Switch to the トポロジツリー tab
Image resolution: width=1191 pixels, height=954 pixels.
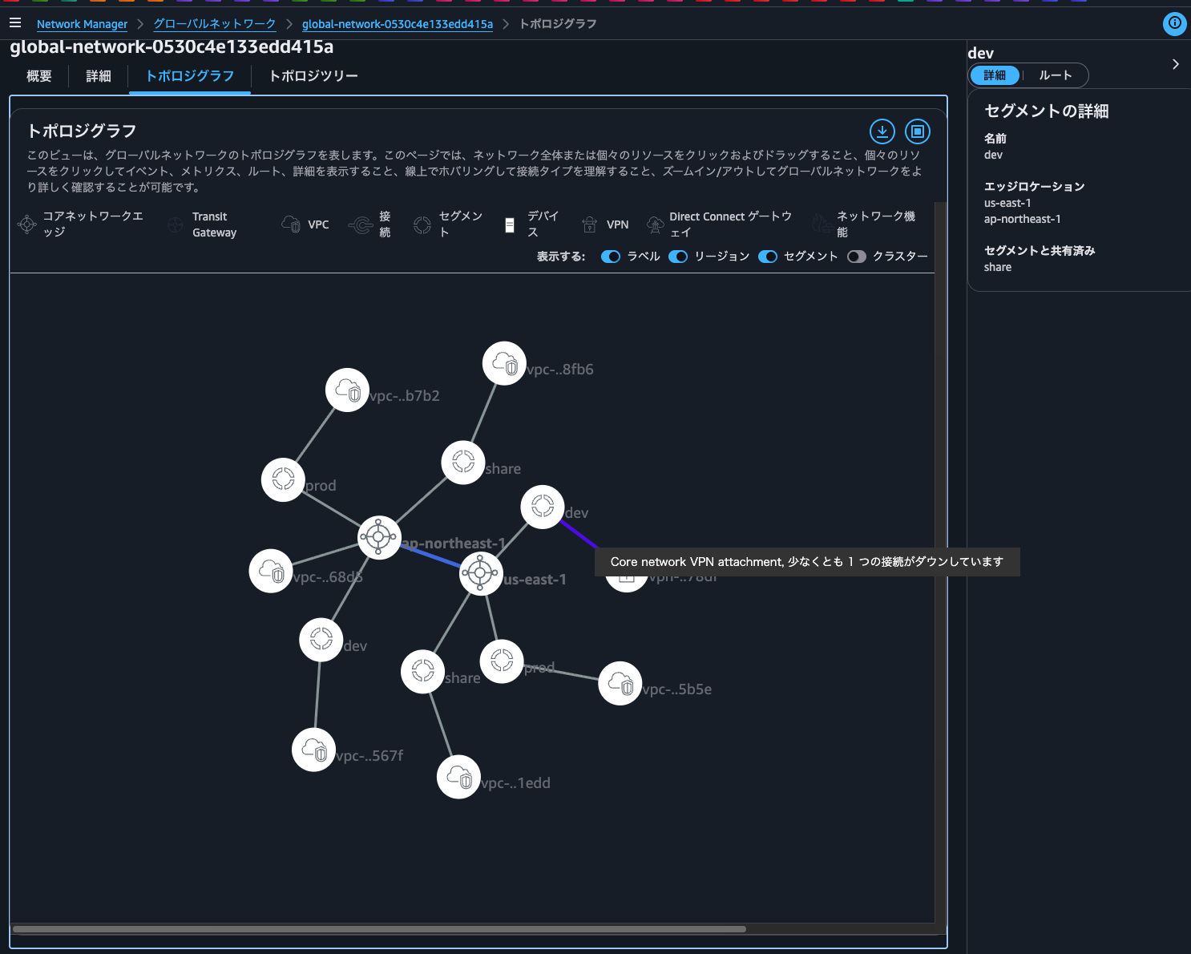tap(313, 76)
